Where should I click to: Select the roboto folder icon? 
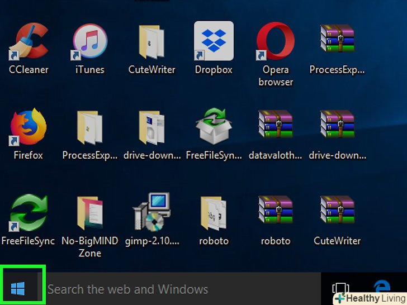pyautogui.click(x=214, y=214)
